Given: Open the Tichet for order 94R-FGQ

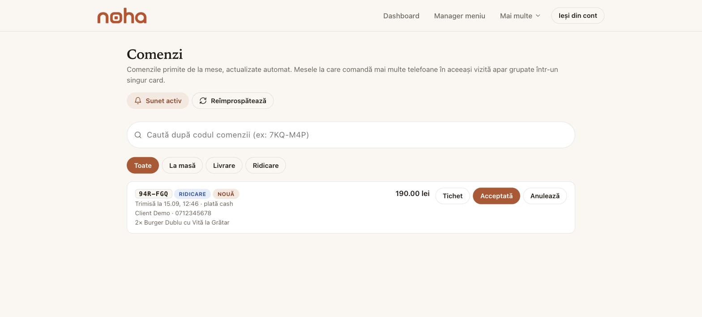Looking at the screenshot, I should pos(453,196).
